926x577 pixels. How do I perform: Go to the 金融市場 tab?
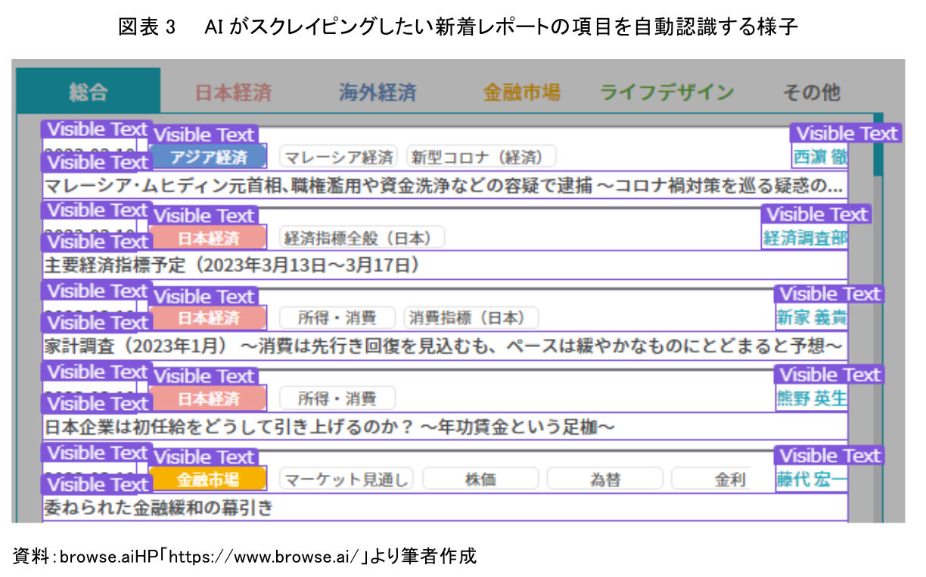tap(521, 93)
